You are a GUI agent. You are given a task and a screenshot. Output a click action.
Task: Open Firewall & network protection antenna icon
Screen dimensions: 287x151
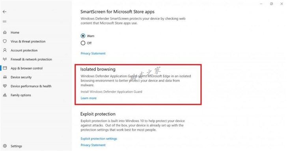pos(5,59)
